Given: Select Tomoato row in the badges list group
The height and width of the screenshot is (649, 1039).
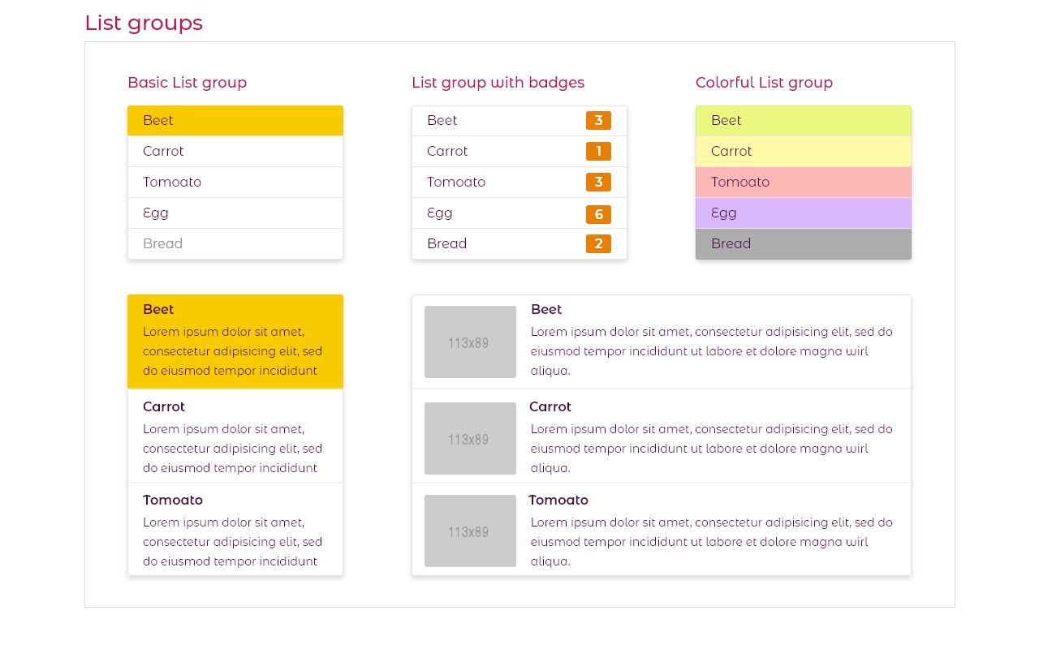Looking at the screenshot, I should tap(519, 183).
